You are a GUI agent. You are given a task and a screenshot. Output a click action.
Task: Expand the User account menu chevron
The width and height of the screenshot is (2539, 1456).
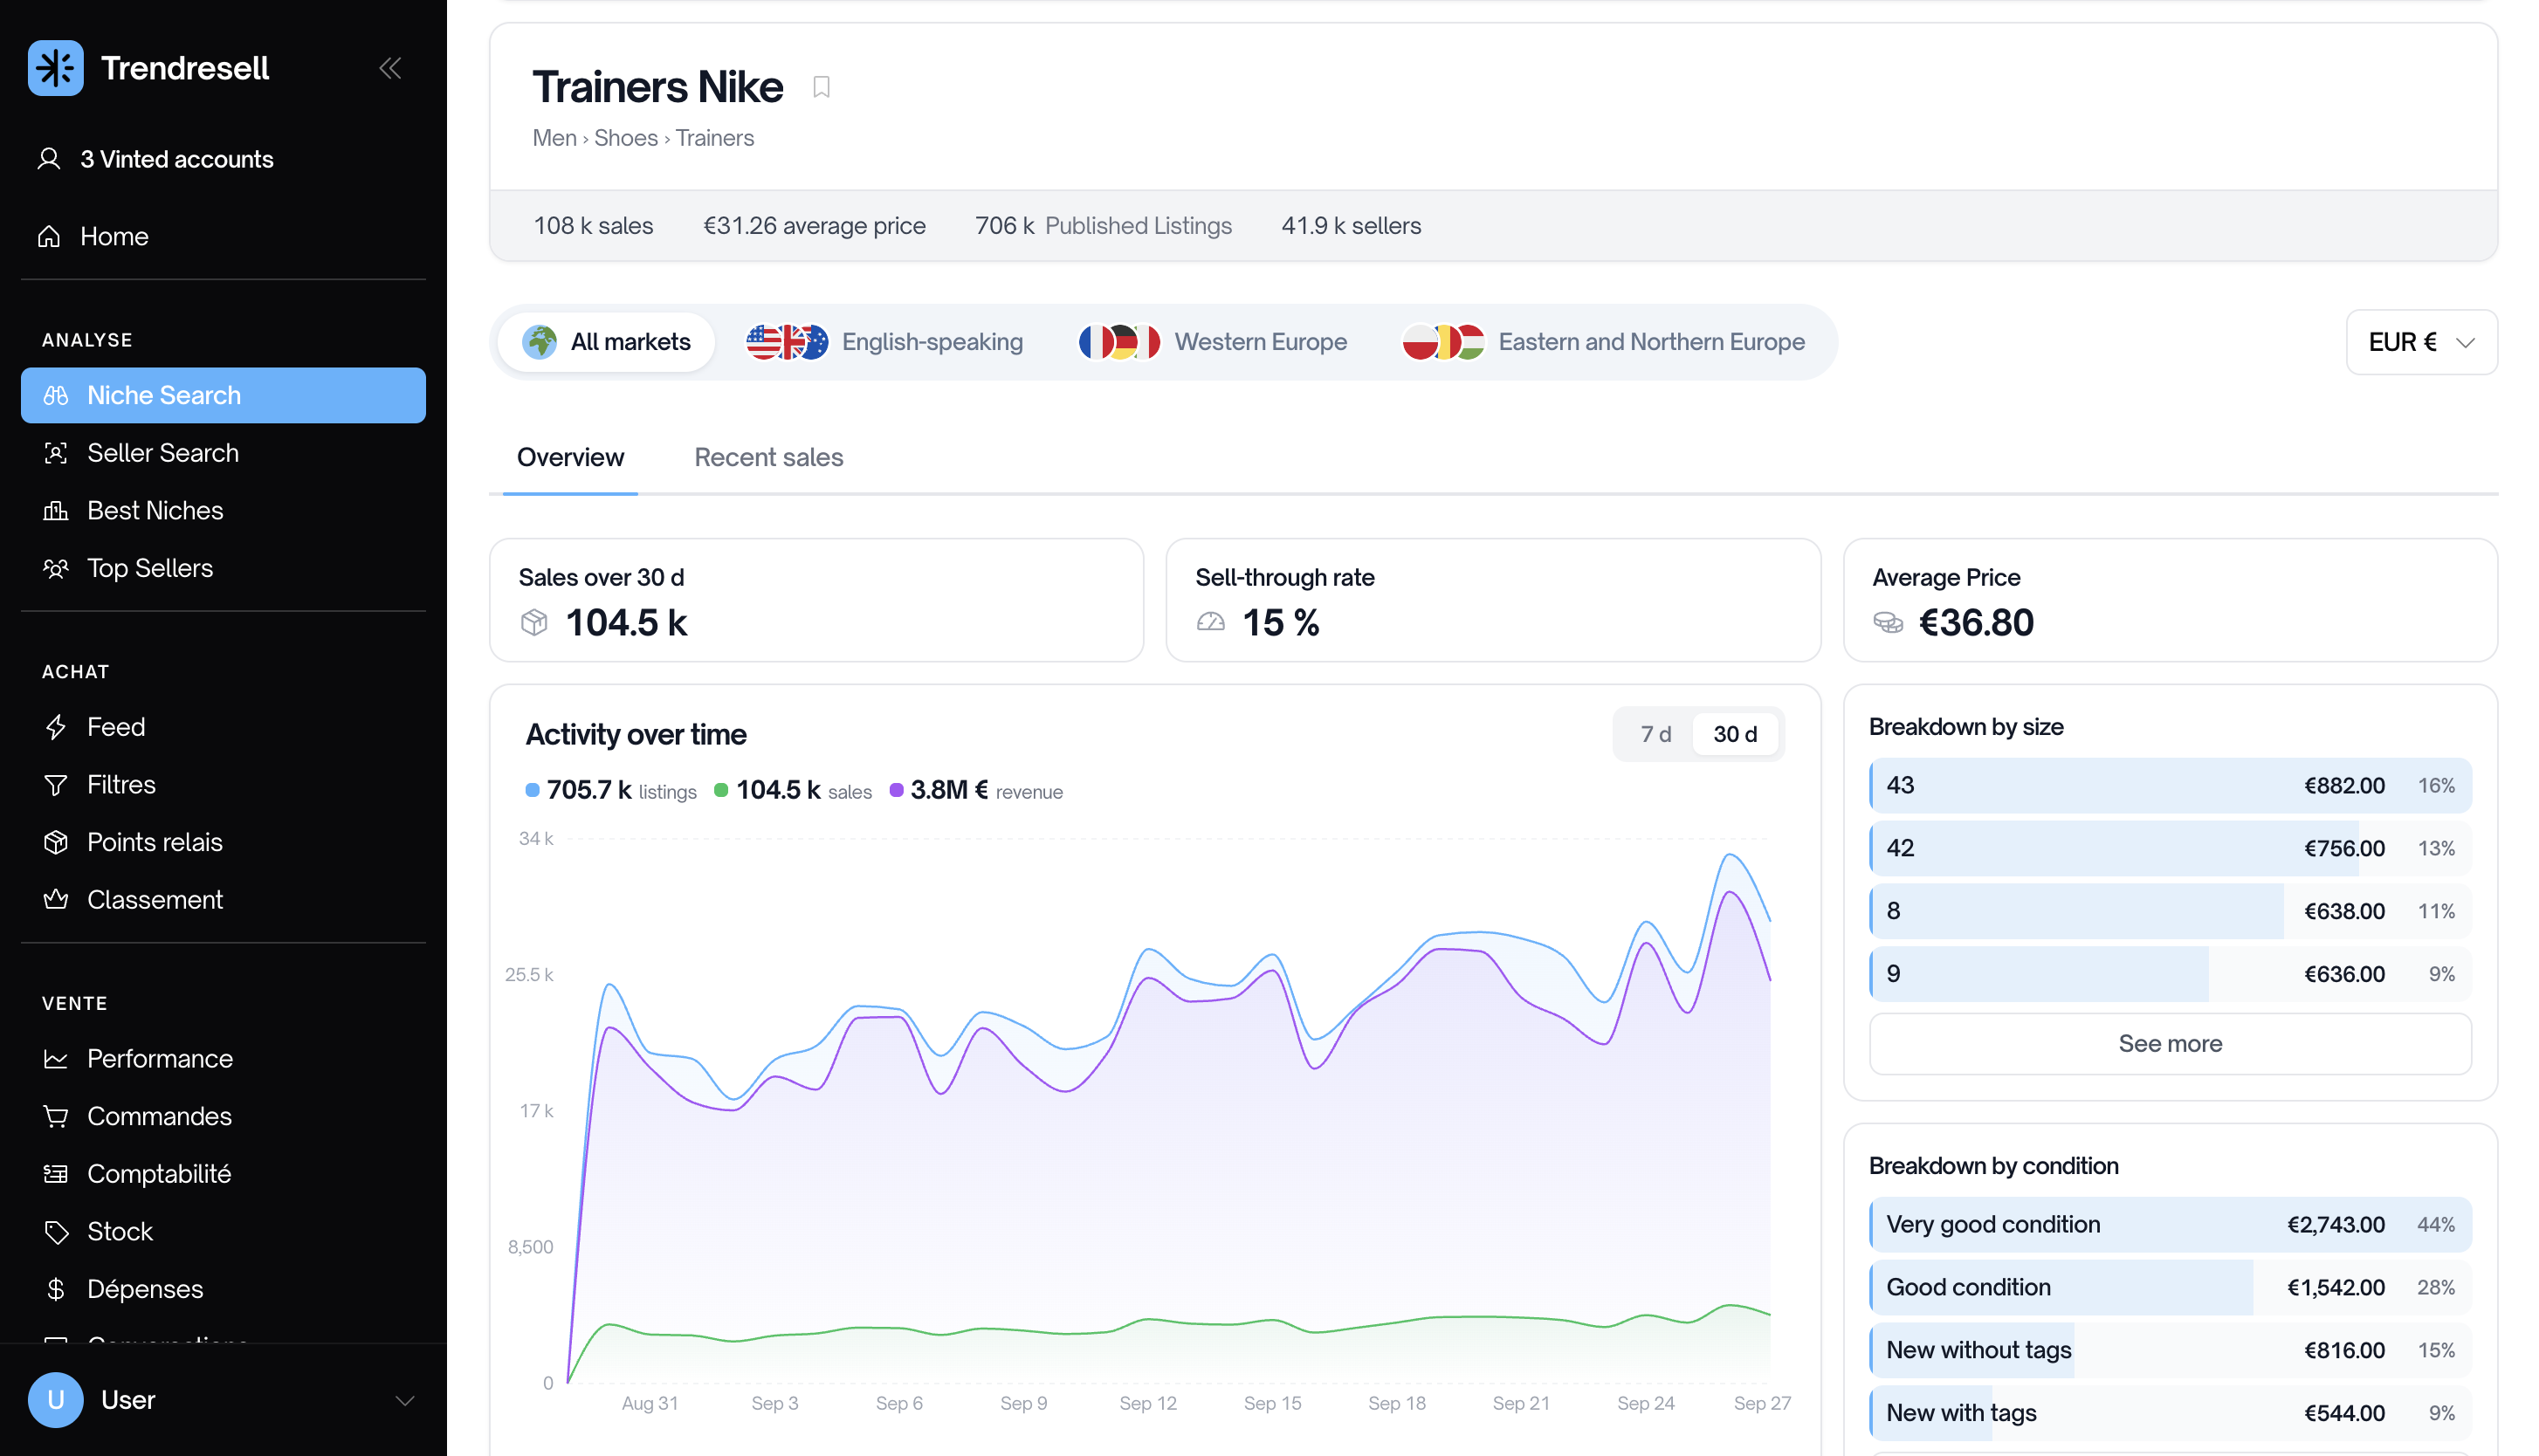(x=405, y=1400)
